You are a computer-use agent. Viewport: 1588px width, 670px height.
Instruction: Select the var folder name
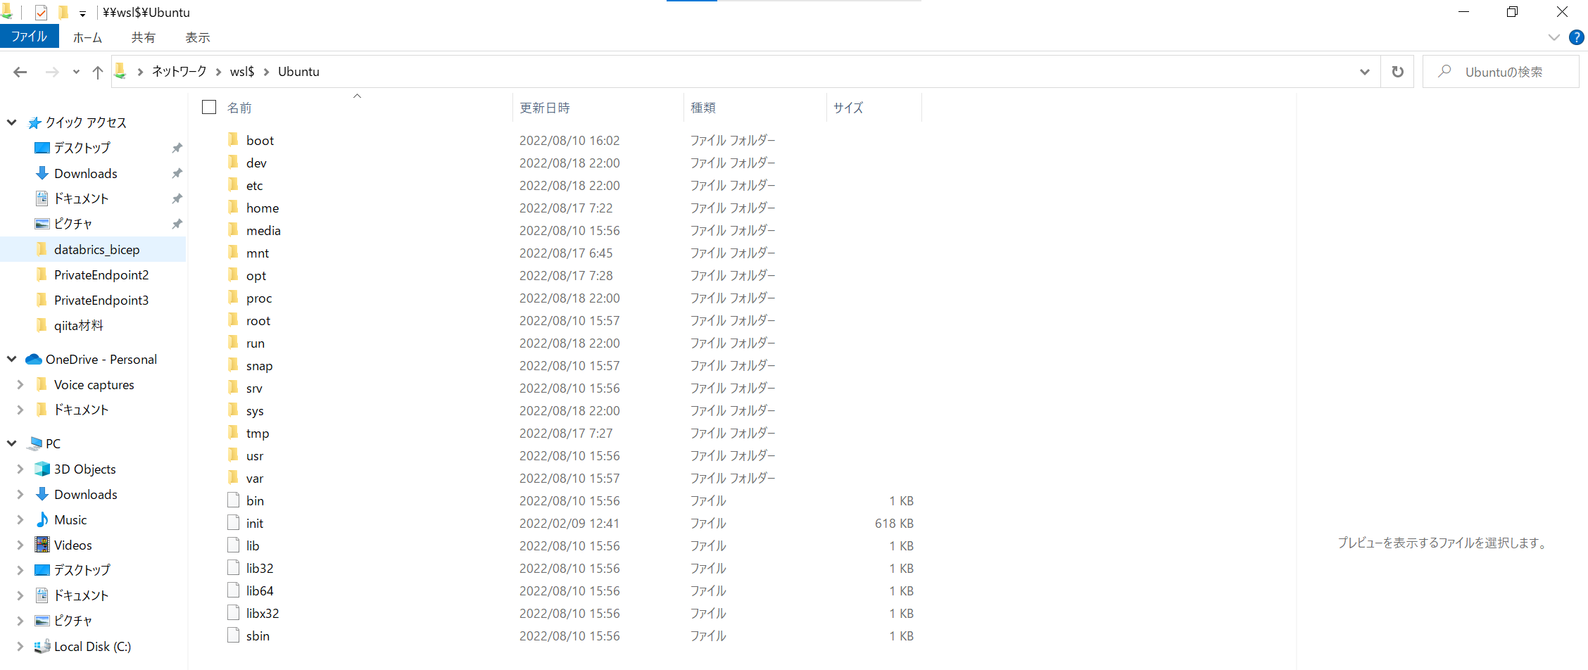(255, 478)
